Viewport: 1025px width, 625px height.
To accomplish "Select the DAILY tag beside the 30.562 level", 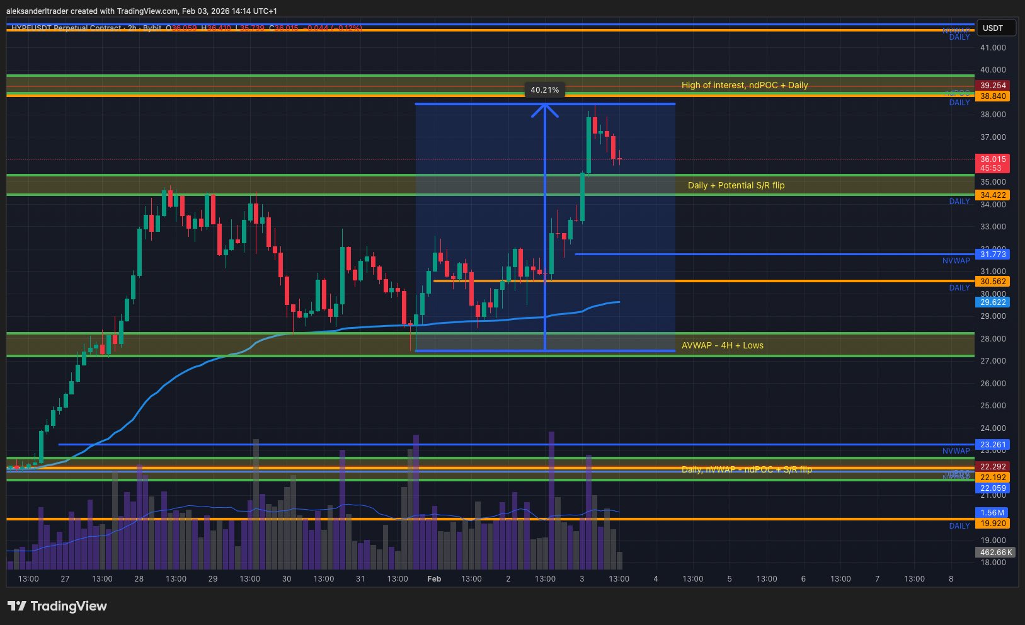I will pos(959,288).
